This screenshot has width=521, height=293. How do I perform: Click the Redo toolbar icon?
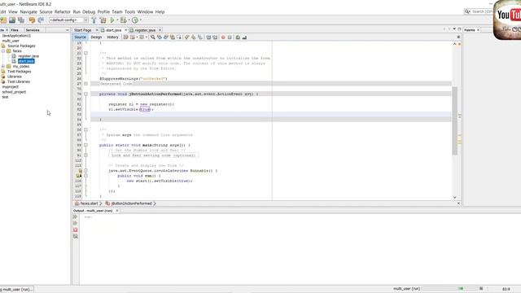point(41,20)
